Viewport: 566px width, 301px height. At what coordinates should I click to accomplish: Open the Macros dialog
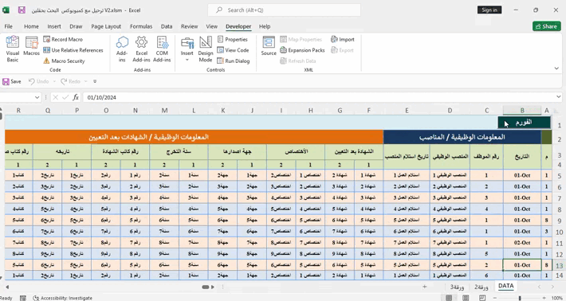click(31, 46)
